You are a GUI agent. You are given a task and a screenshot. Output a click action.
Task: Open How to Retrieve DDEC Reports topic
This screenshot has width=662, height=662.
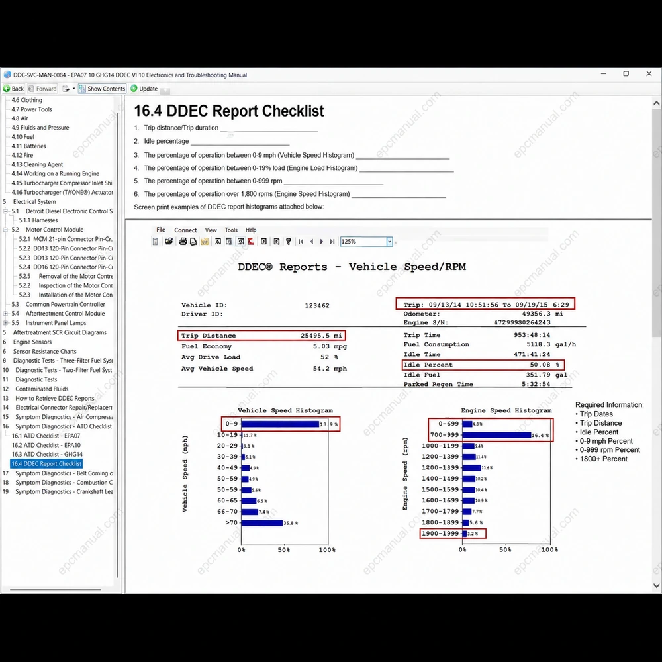click(x=55, y=398)
